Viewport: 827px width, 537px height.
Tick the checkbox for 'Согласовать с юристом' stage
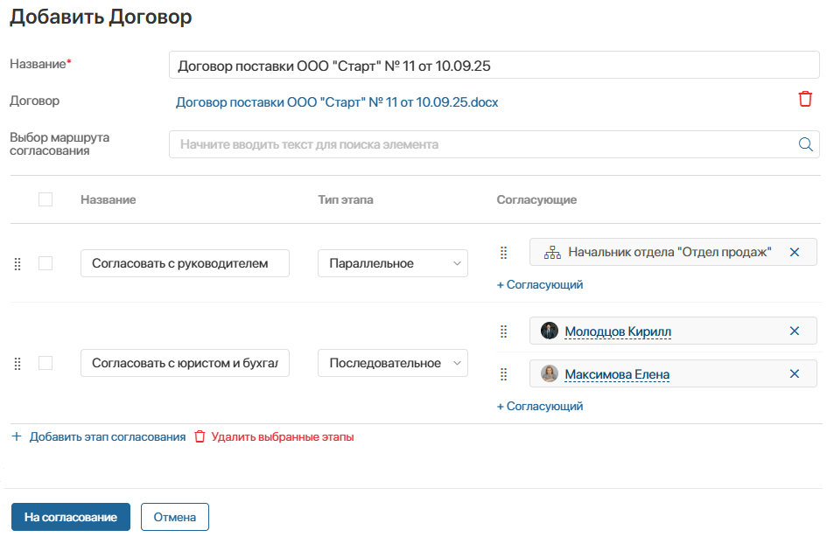[x=46, y=363]
